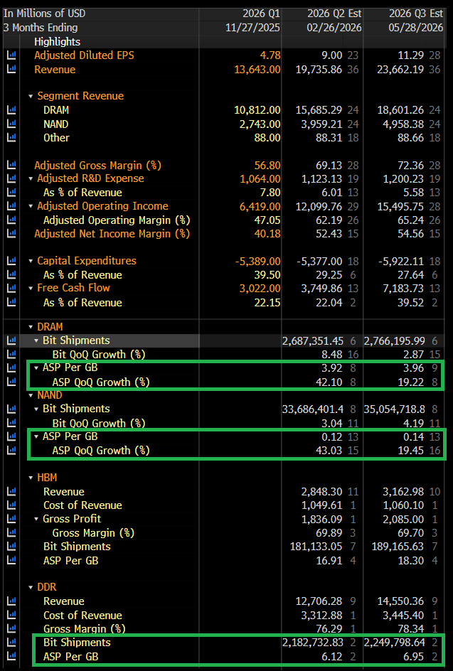Collapse the Capital Expenditures triangle
Image resolution: width=453 pixels, height=671 pixels.
pyautogui.click(x=31, y=261)
